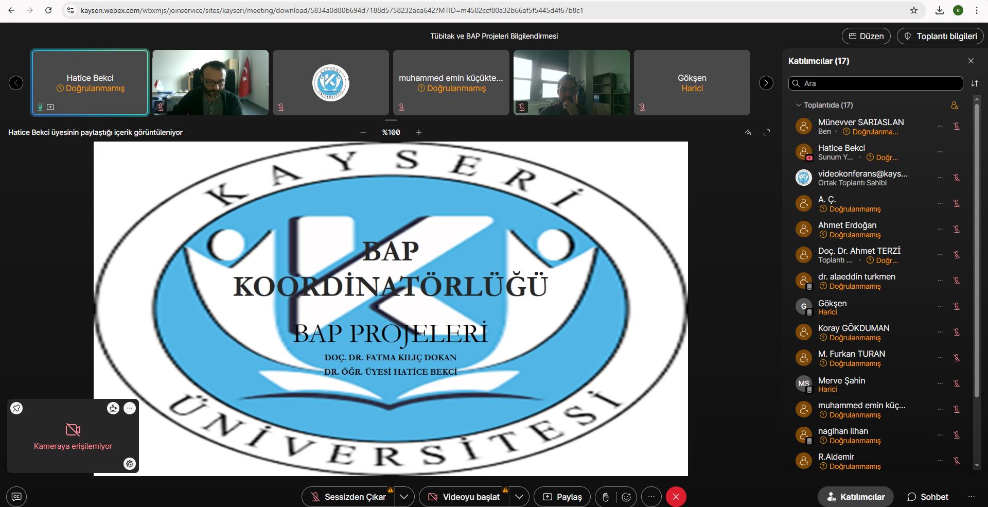Click the sort participants icon
The image size is (988, 507).
974,83
